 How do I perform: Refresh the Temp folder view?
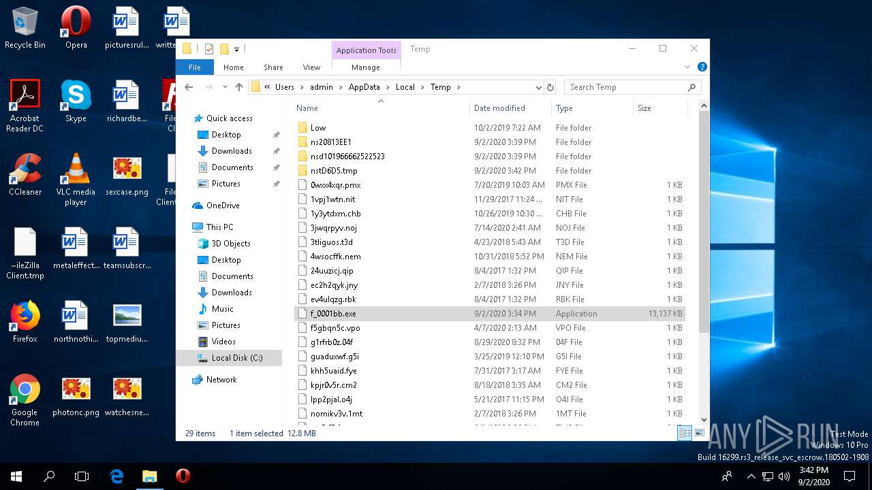pos(550,87)
